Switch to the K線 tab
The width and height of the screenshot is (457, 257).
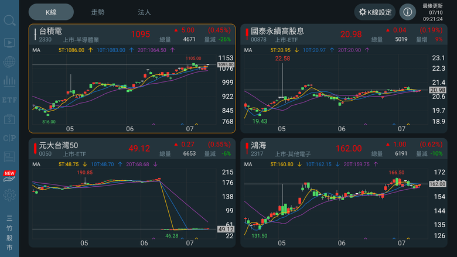(51, 12)
